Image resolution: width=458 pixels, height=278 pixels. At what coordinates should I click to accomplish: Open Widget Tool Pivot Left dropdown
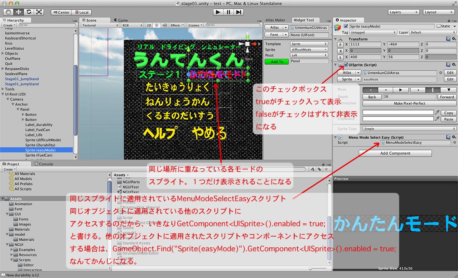309,55
